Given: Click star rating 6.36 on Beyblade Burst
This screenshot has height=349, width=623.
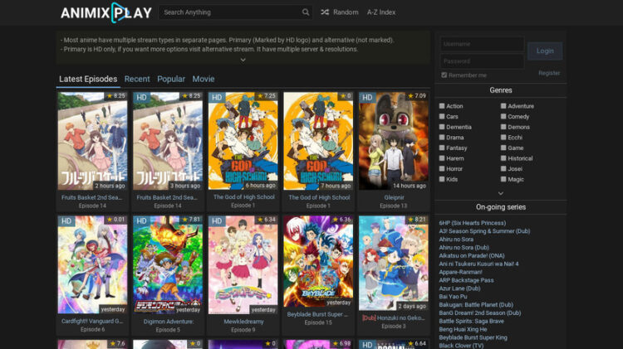Looking at the screenshot, I should [341, 220].
